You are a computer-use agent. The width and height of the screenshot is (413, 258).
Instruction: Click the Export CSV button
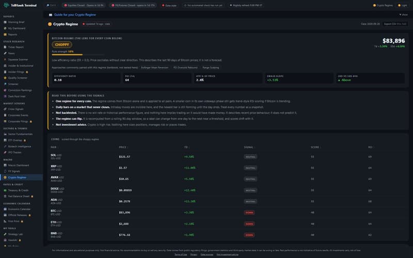tap(395, 24)
